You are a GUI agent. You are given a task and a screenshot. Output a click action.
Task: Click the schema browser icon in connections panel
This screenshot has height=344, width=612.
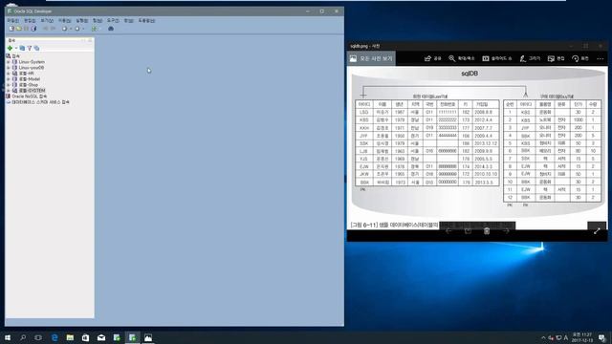point(36,48)
